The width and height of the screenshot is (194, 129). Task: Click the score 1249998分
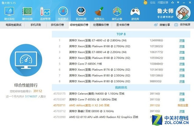[x=156, y=40]
